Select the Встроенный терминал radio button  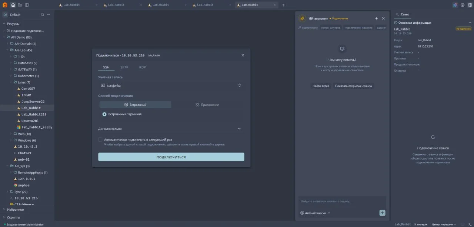point(104,114)
